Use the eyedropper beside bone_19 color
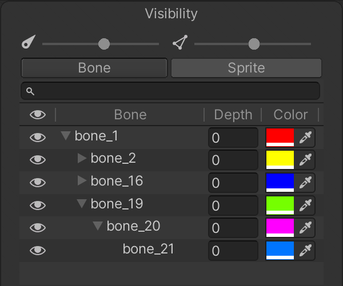343x286 pixels. [306, 205]
